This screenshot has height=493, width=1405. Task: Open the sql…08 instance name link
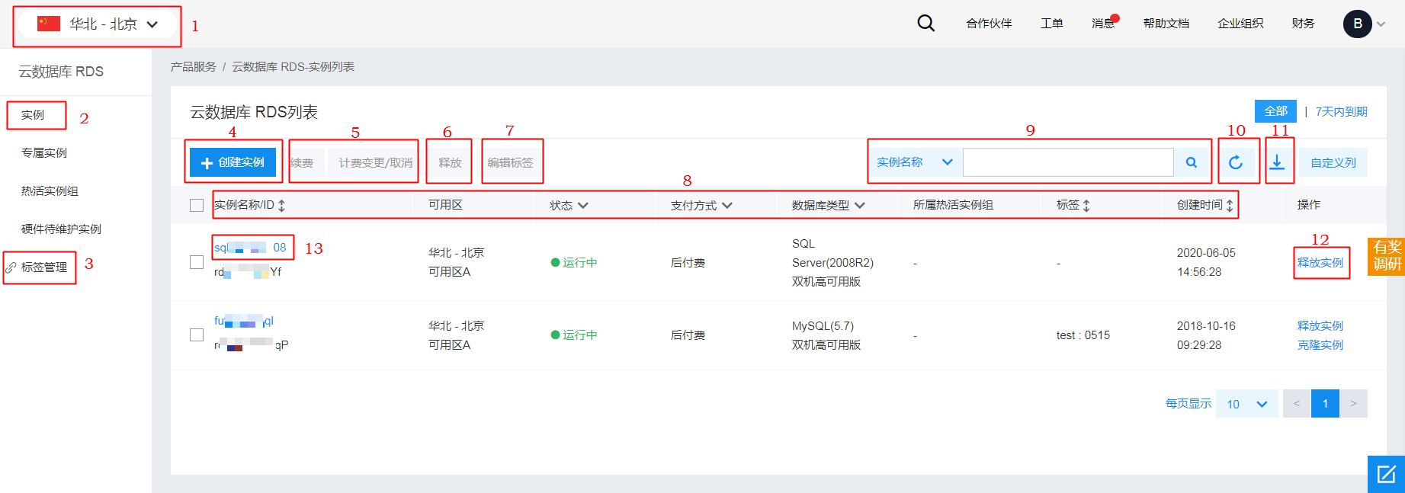point(250,248)
